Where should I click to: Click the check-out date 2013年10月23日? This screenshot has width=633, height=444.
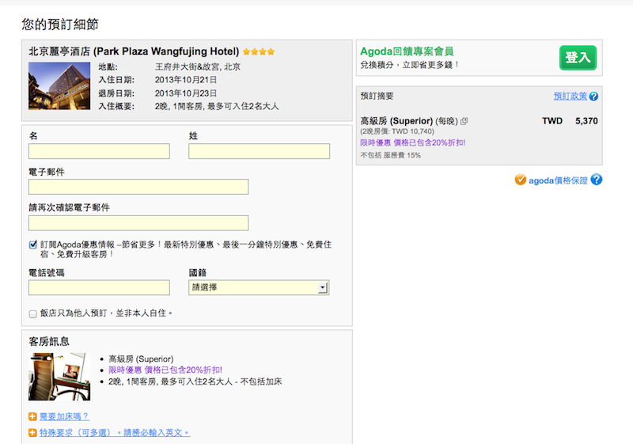tap(186, 93)
